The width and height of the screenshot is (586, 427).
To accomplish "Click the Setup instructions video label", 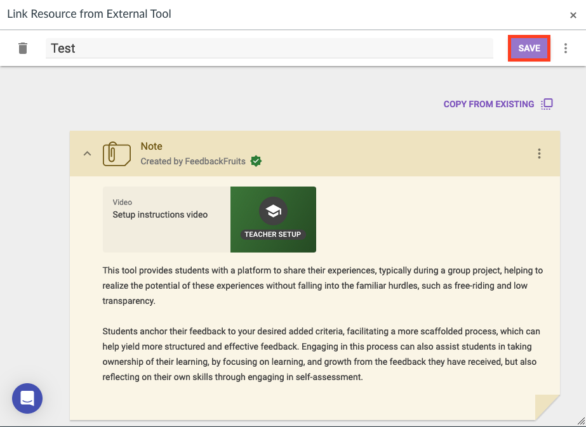I will (x=160, y=214).
